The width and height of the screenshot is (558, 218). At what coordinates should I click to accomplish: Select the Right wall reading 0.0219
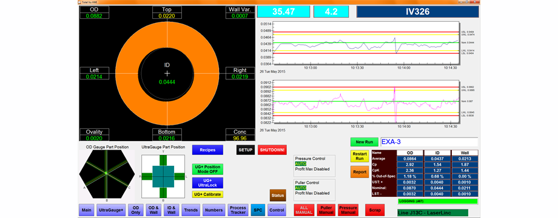(240, 76)
